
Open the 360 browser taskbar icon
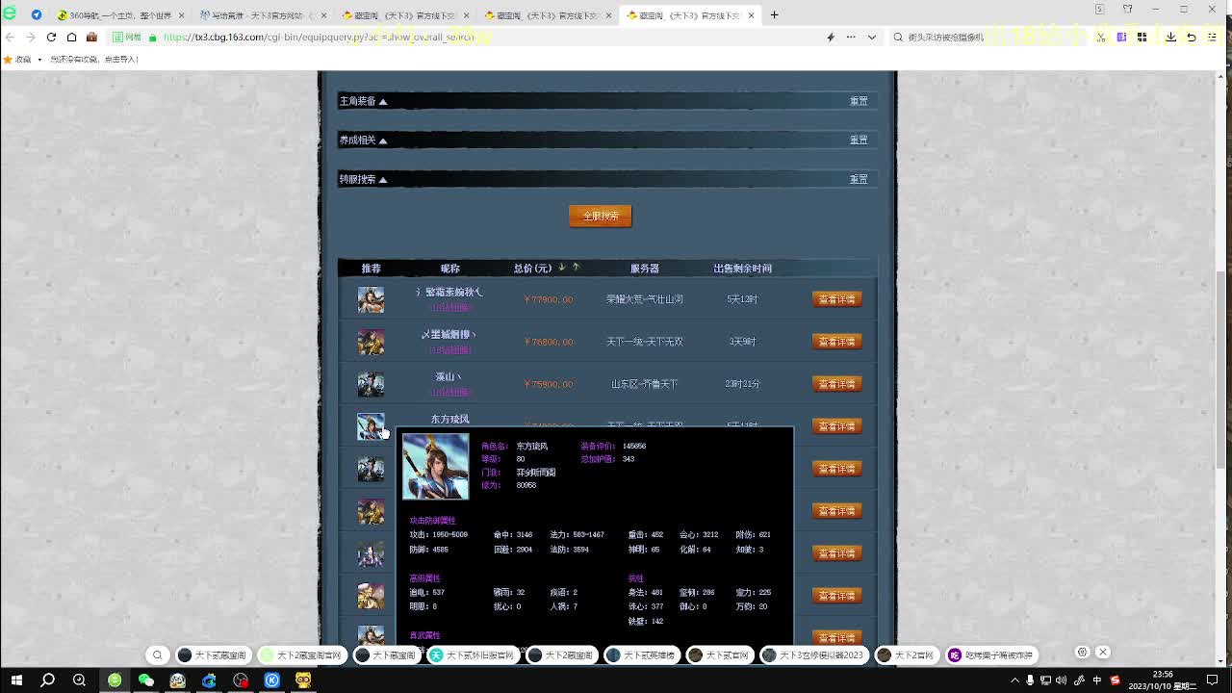[115, 680]
